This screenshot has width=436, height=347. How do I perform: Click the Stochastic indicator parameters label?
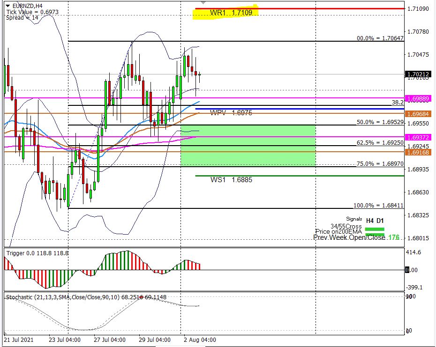pos(86,297)
